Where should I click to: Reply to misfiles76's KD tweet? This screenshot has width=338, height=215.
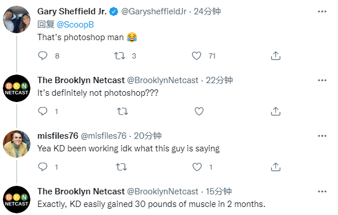point(42,167)
